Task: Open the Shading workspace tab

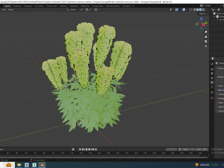Action: click(x=63, y=6)
